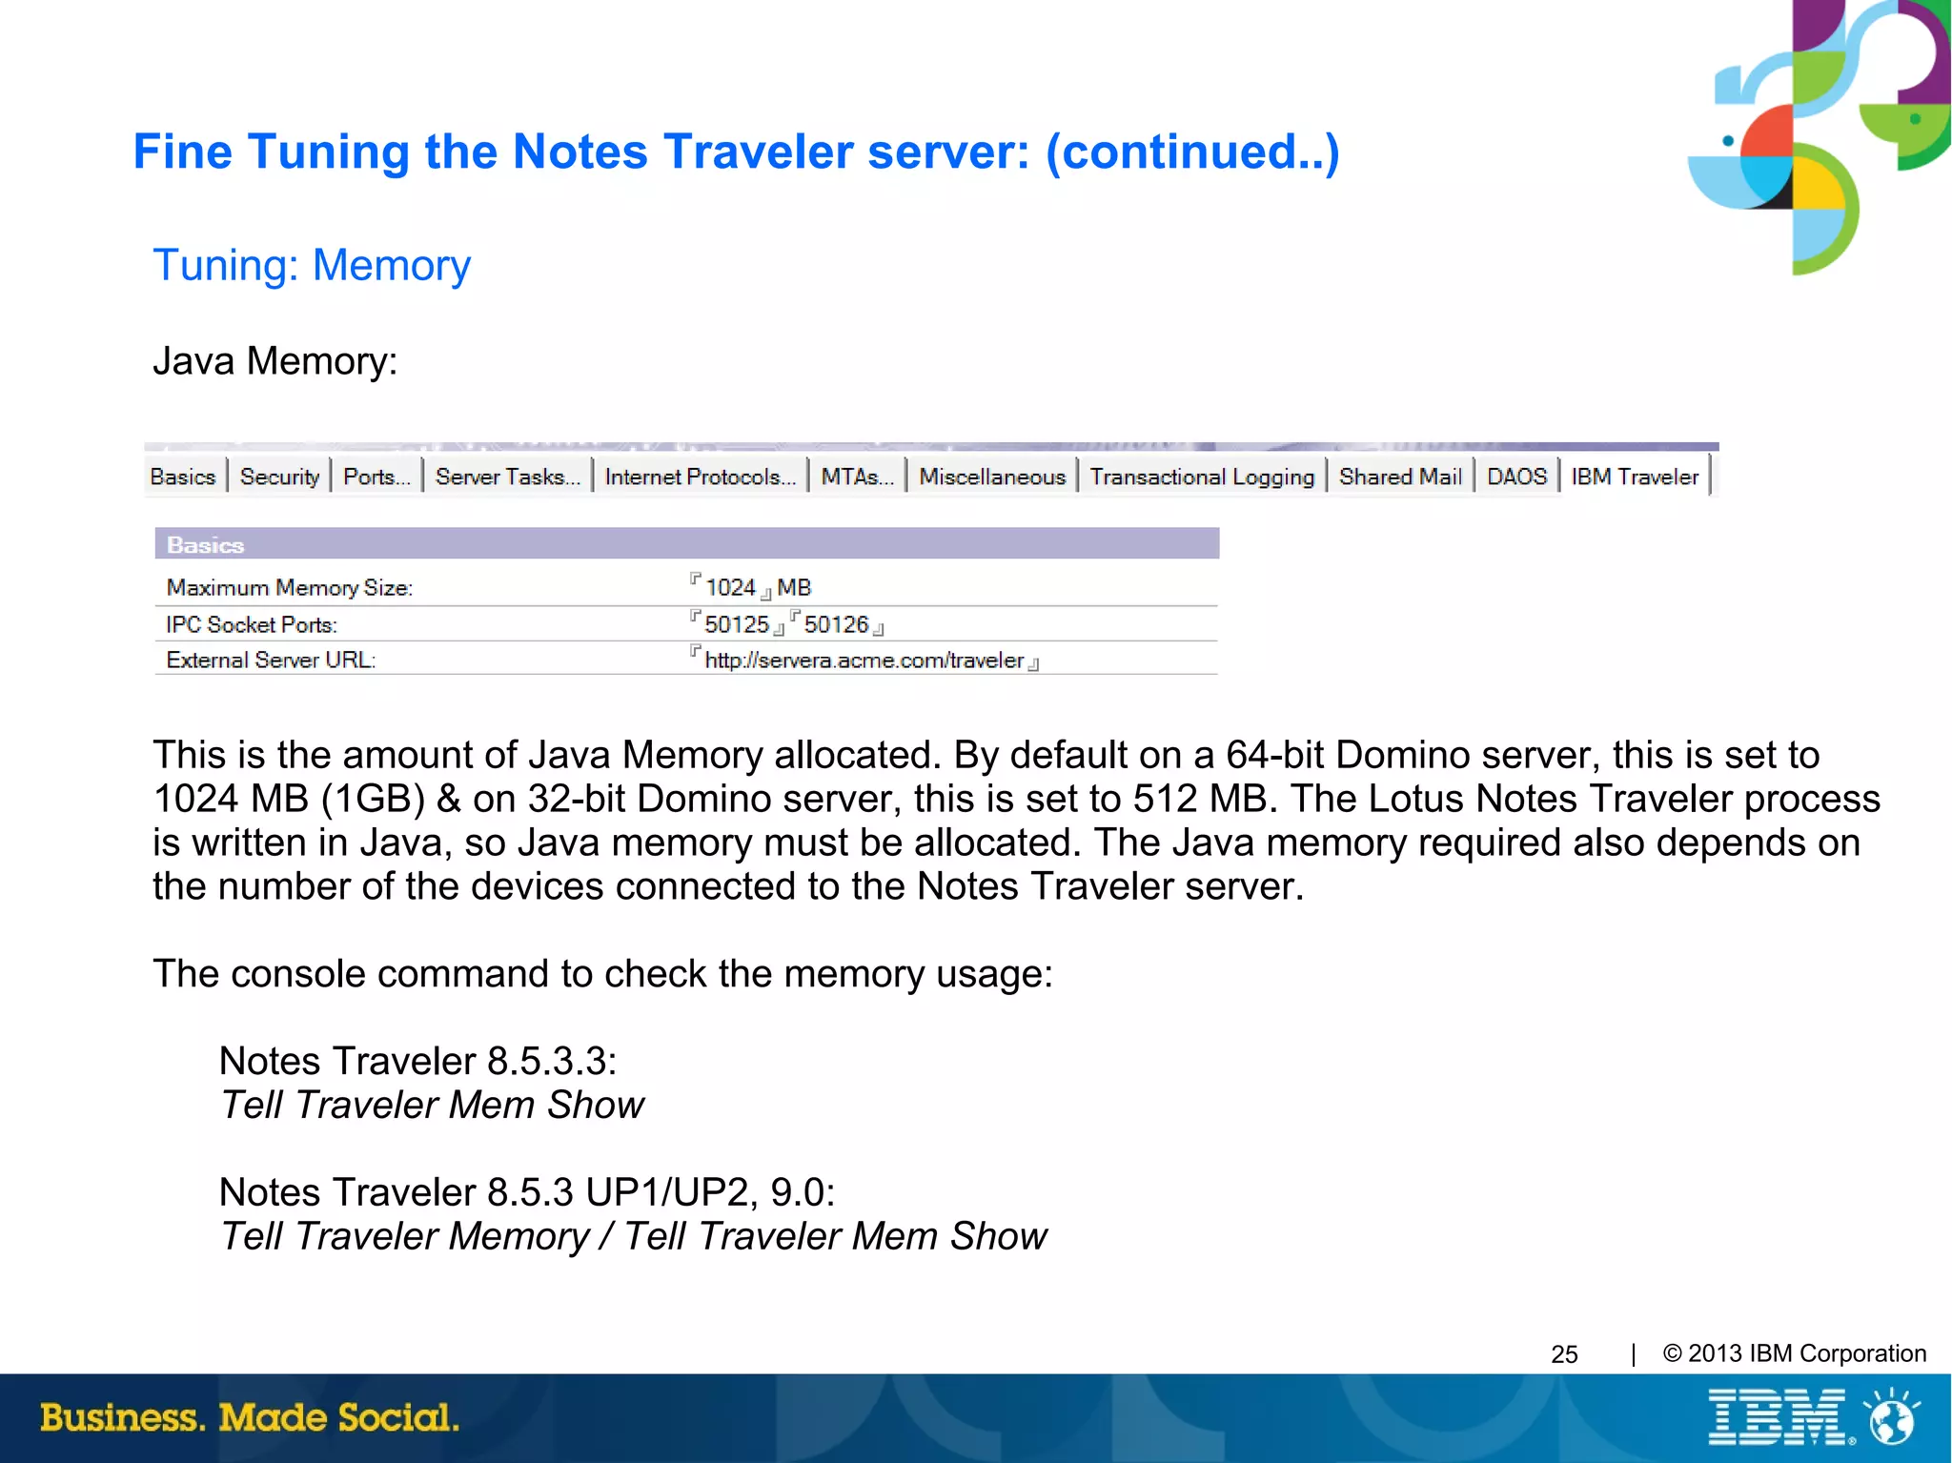The width and height of the screenshot is (1952, 1463).
Task: Click the IPC socket port 50125 field
Action: [737, 624]
